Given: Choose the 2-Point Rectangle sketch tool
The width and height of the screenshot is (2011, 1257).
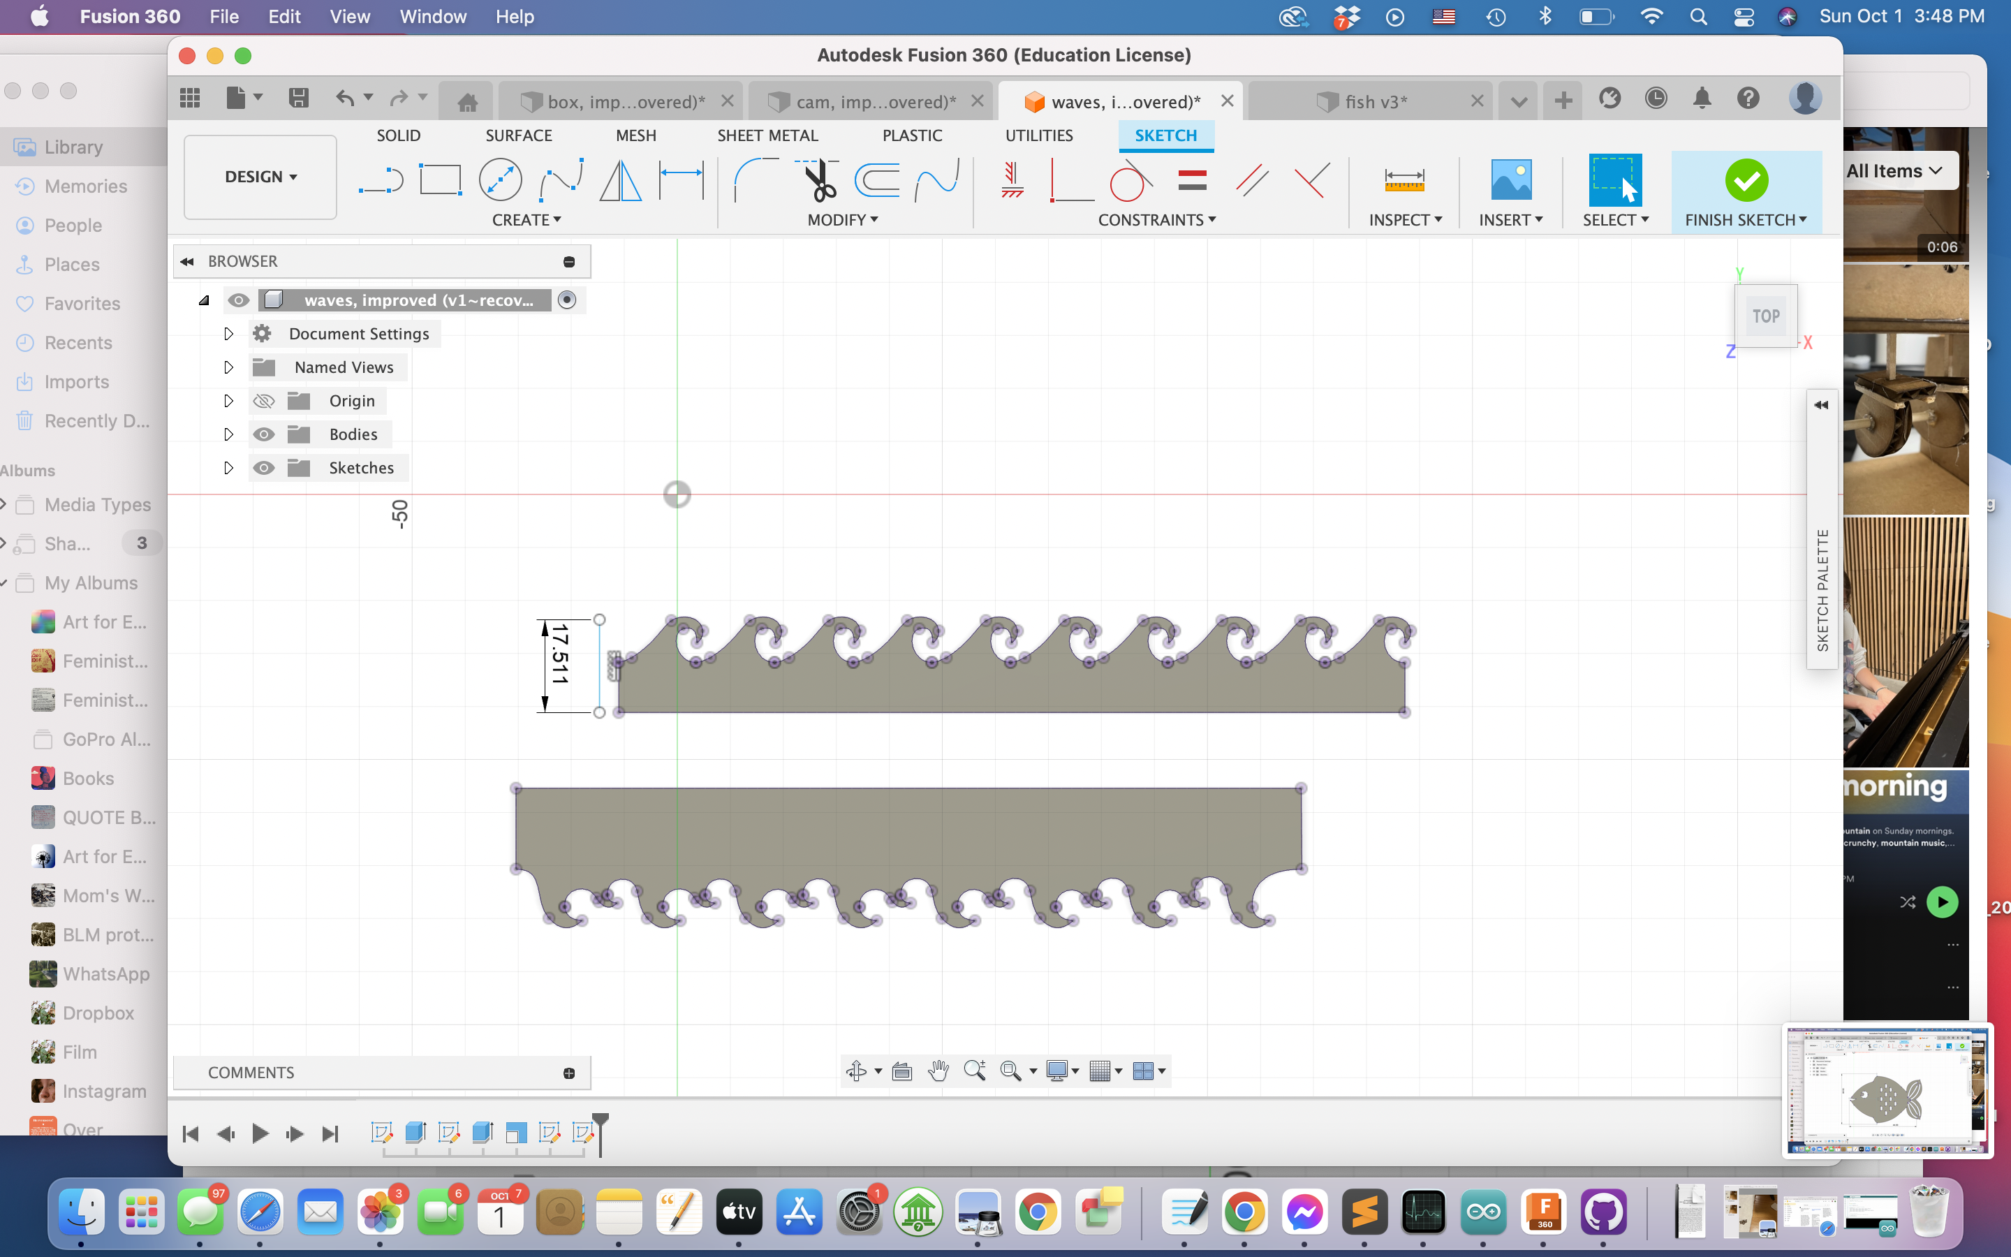Looking at the screenshot, I should (x=440, y=179).
